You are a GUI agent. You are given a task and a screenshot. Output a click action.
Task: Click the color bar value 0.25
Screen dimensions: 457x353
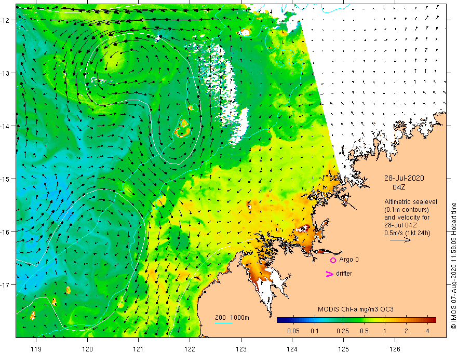(343, 331)
